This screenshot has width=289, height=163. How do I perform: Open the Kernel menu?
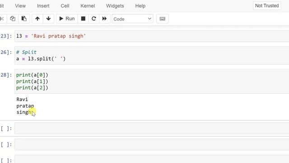(88, 6)
